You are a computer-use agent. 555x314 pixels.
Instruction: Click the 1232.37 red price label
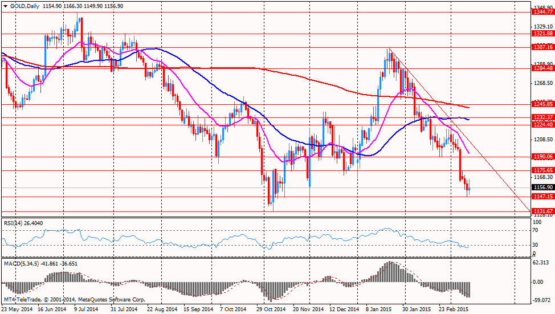(x=543, y=117)
